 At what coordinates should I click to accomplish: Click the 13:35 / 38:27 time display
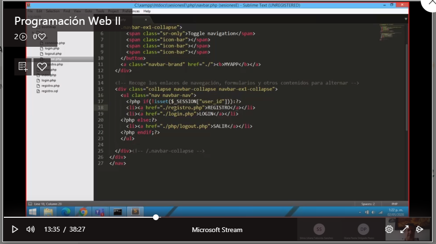[65, 230]
